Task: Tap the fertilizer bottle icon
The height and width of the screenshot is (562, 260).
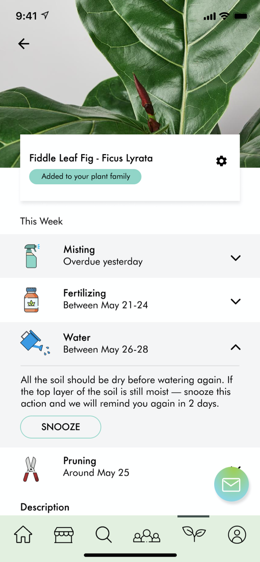Action: point(31,299)
